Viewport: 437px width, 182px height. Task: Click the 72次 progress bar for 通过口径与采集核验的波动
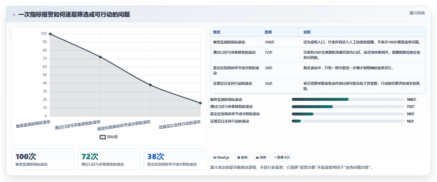click(348, 107)
